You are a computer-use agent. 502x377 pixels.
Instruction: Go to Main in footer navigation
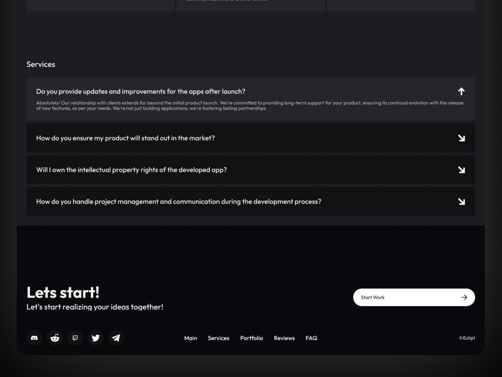pyautogui.click(x=190, y=338)
